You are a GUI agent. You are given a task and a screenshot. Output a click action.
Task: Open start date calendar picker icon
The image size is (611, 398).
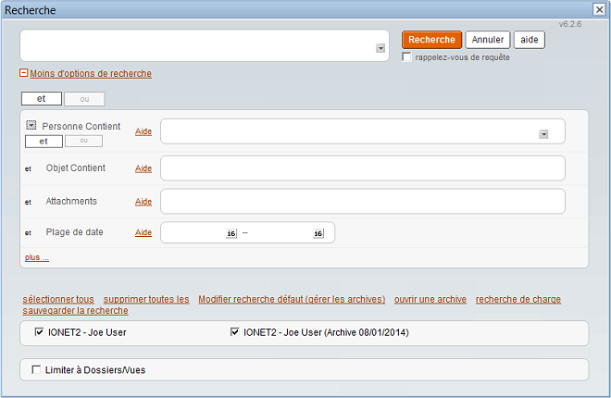click(231, 233)
